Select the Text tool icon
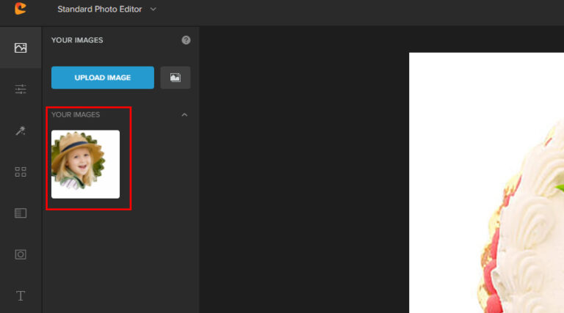Image resolution: width=564 pixels, height=313 pixels. tap(21, 295)
